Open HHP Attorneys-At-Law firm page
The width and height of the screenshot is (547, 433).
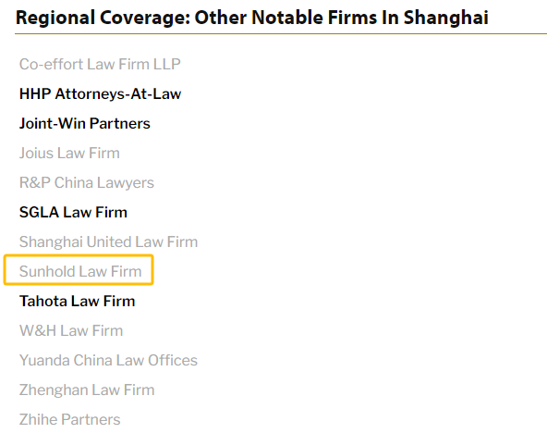pos(100,94)
